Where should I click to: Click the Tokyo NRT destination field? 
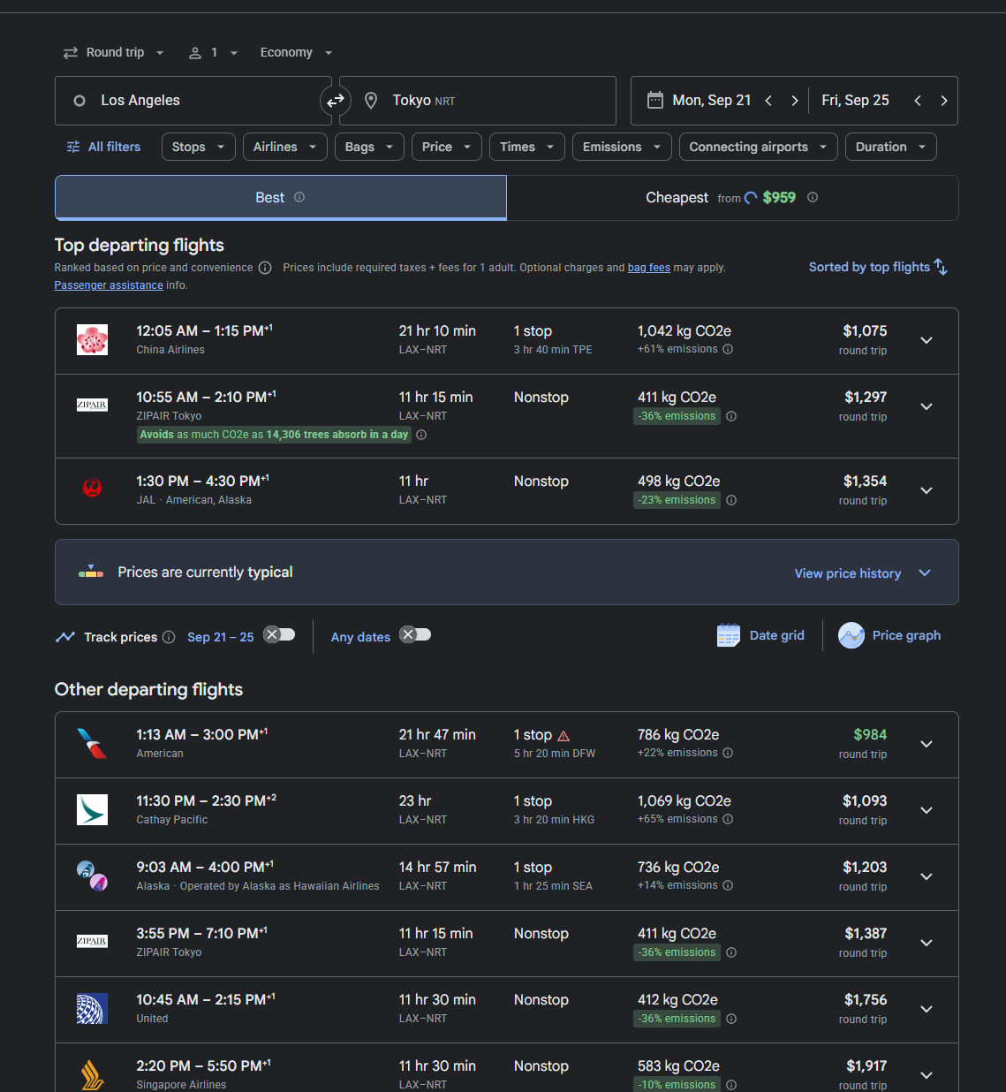coord(478,101)
